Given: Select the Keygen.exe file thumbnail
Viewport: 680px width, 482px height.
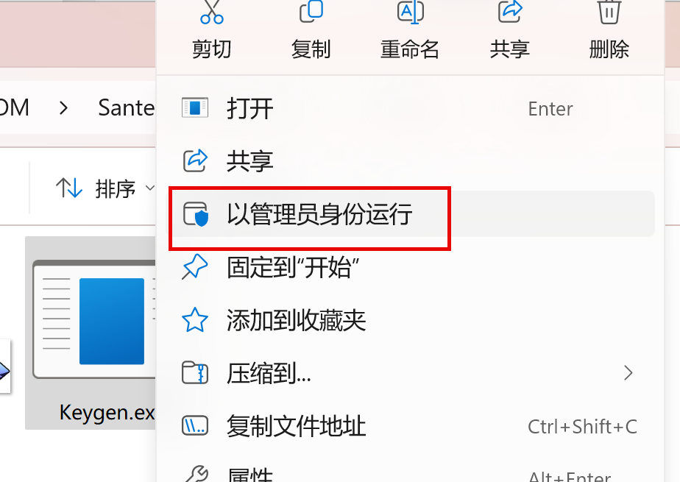Looking at the screenshot, I should (91, 333).
